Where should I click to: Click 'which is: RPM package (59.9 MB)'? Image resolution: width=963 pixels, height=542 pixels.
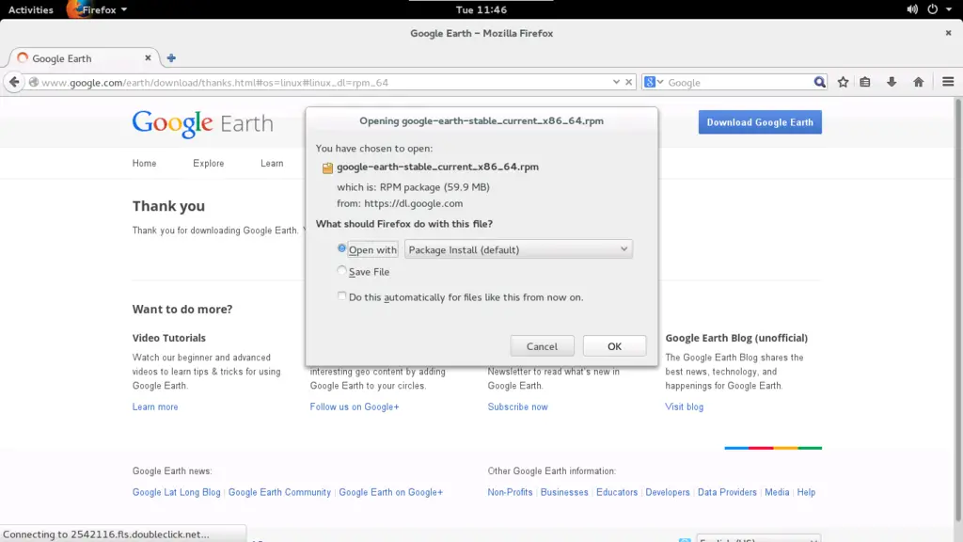[414, 187]
